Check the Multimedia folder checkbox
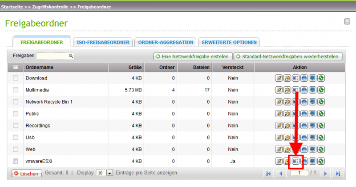The image size is (356, 187). tap(16, 90)
